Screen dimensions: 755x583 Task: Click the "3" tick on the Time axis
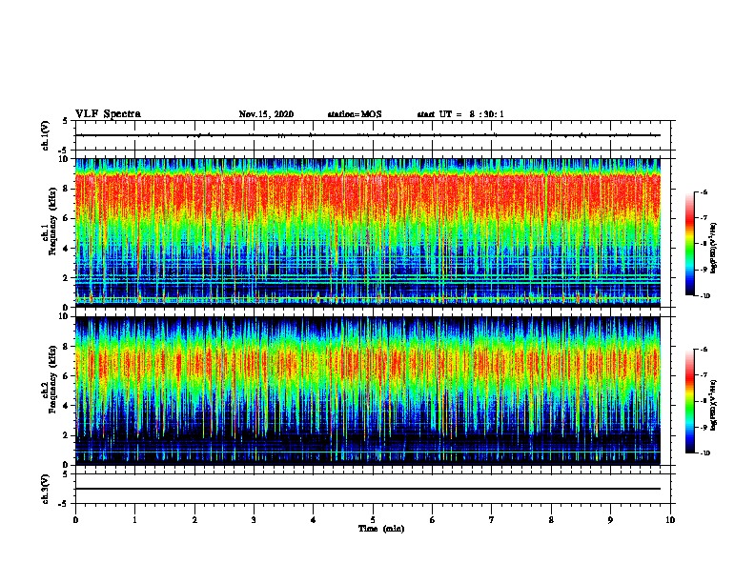point(254,520)
